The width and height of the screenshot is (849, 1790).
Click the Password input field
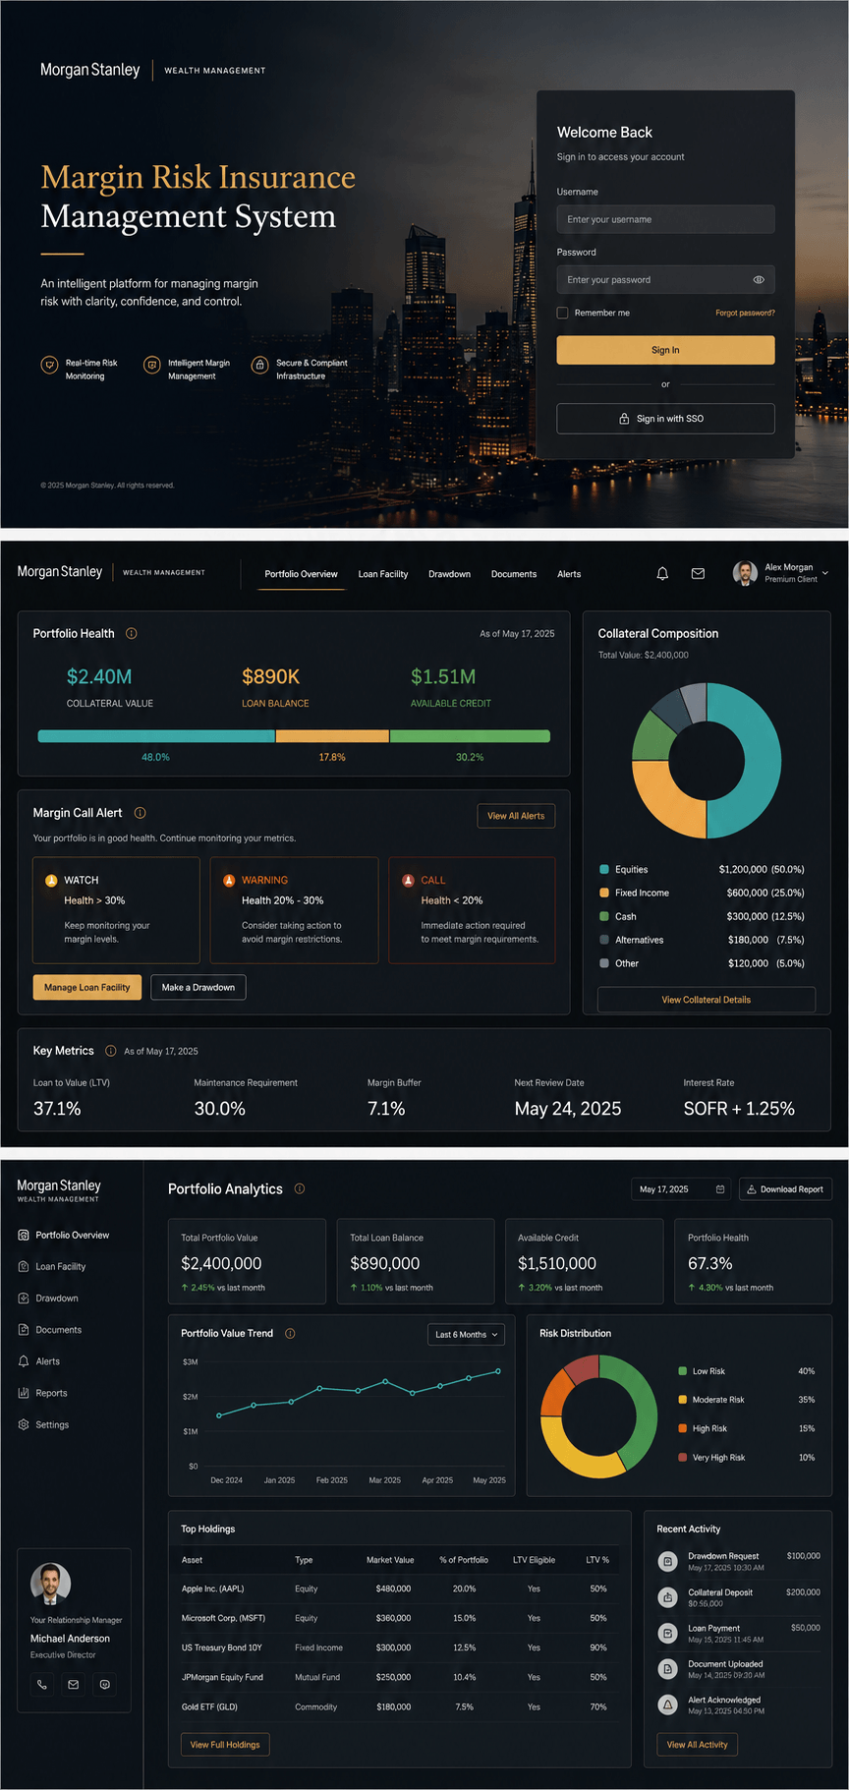(x=665, y=280)
